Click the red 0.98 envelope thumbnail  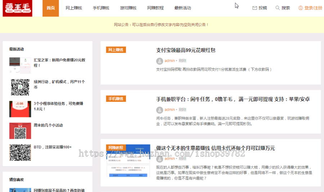pyautogui.click(x=20, y=109)
